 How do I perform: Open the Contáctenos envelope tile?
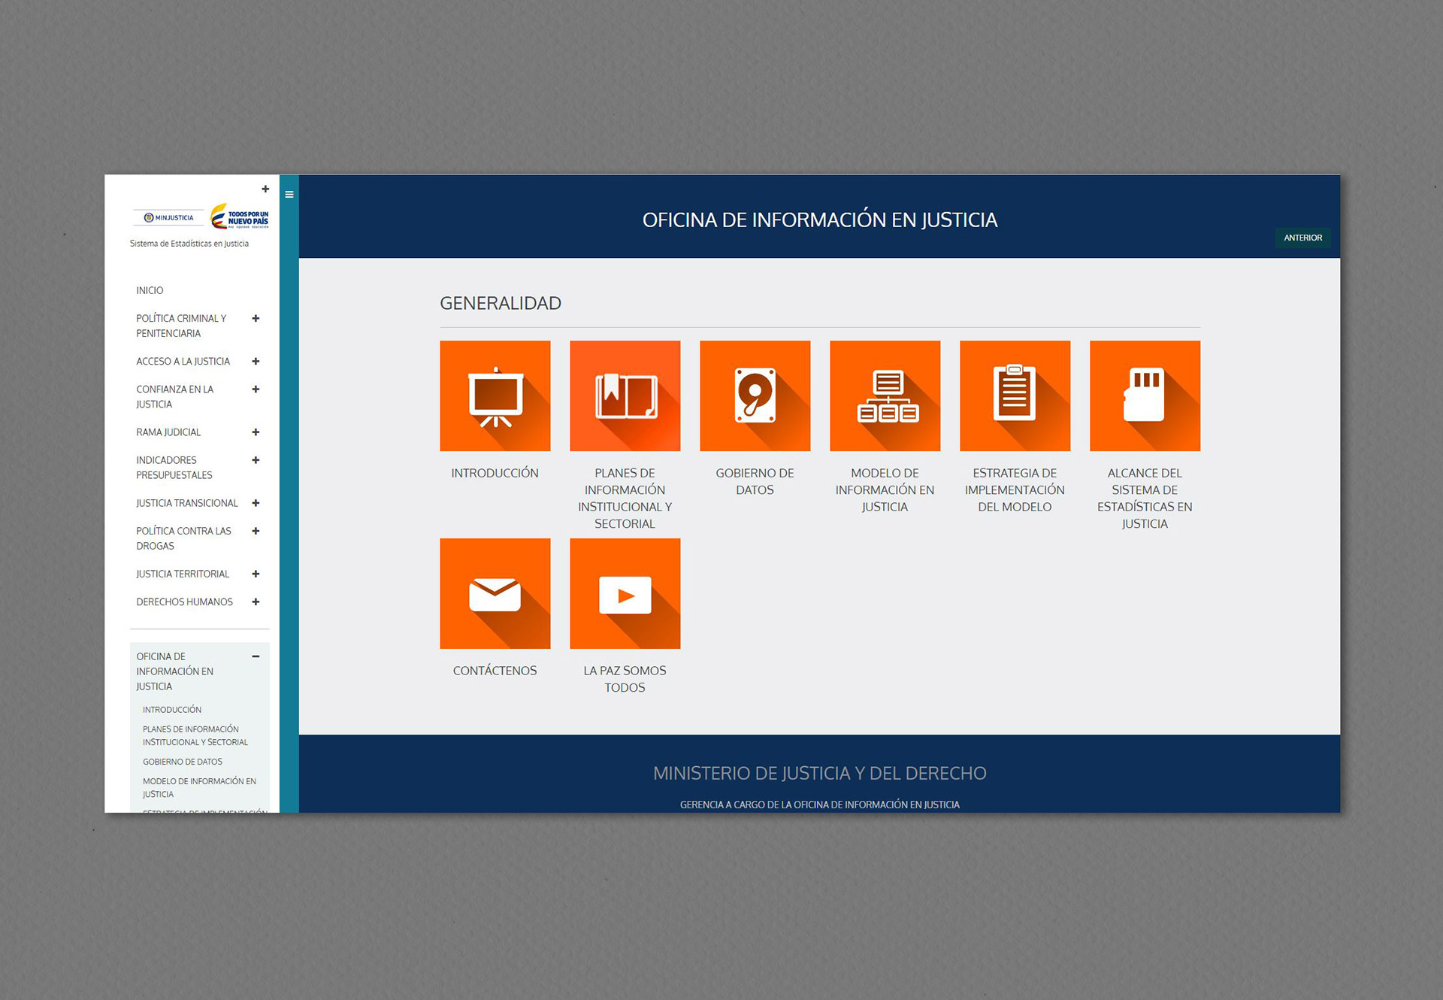click(495, 593)
